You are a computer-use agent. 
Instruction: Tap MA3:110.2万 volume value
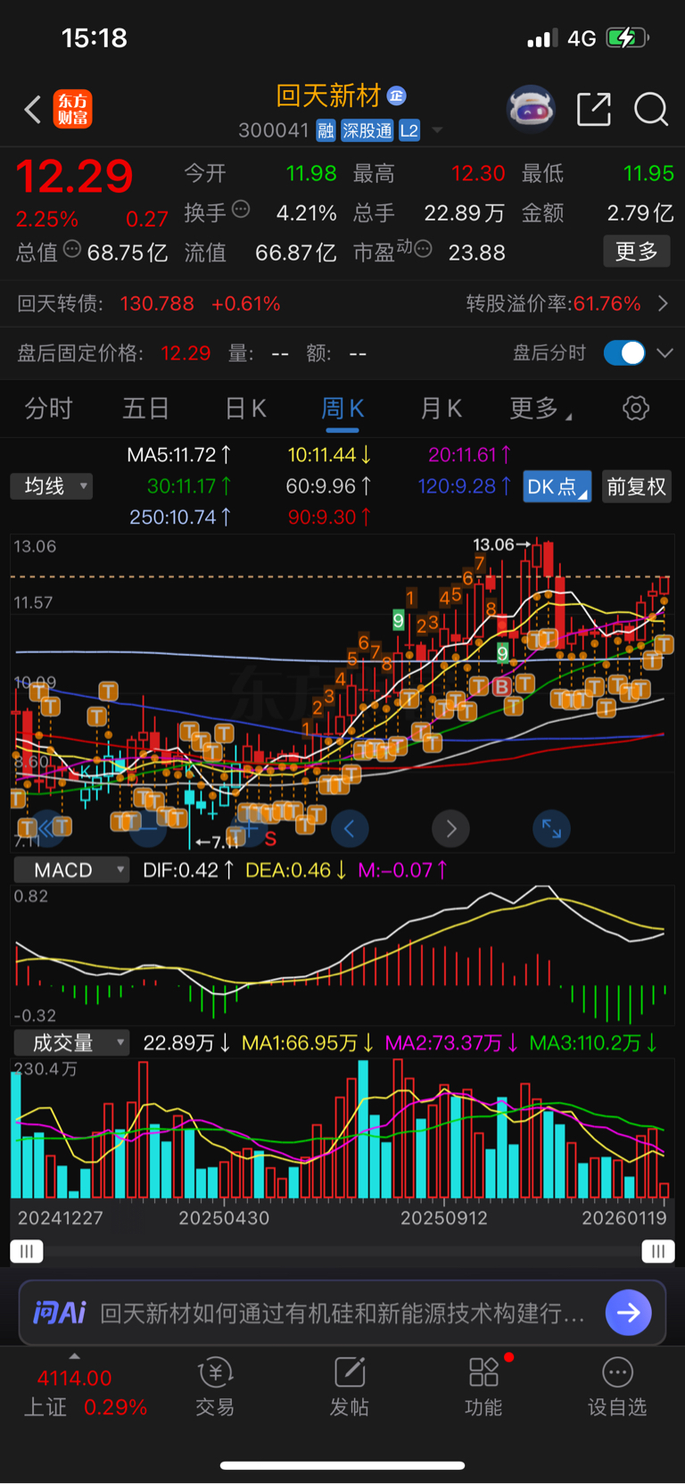593,1042
